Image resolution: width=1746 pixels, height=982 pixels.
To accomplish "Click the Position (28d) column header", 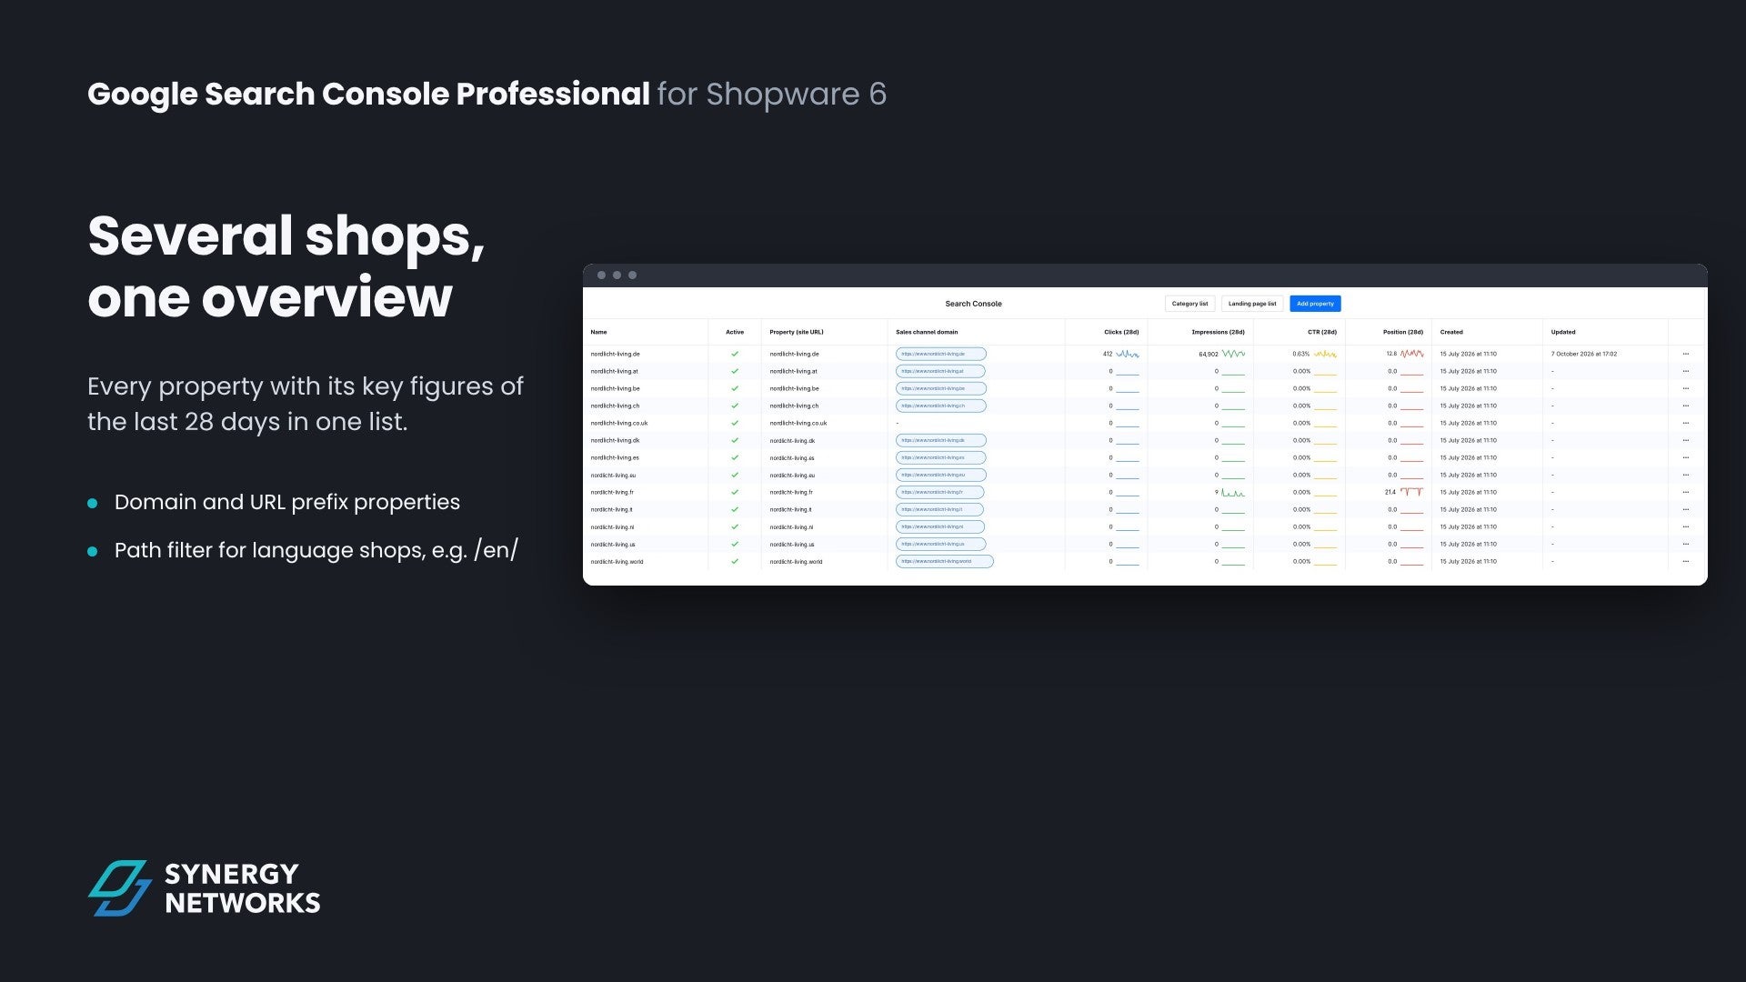I will point(1403,332).
